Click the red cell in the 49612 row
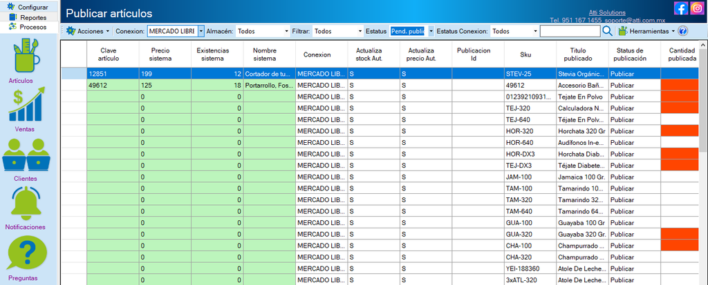The height and width of the screenshot is (285, 708). (680, 85)
